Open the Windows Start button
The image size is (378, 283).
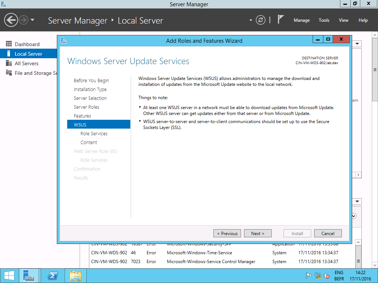click(x=9, y=276)
